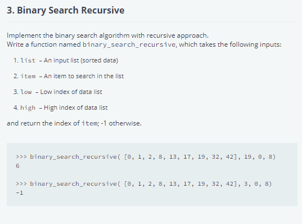
Task: Click the '3. Binary Search Recursive' heading
Action: coord(65,10)
